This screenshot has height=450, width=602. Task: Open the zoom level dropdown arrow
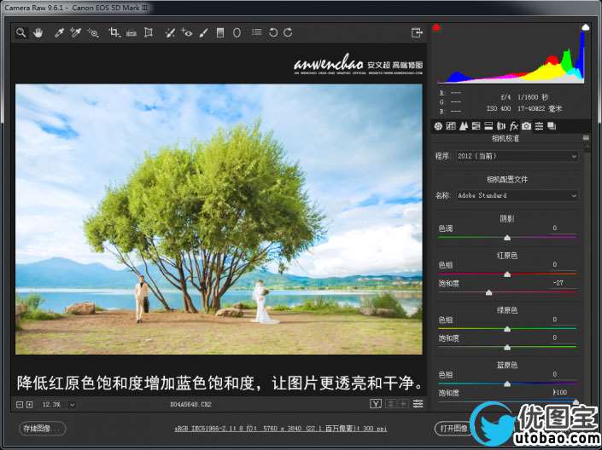73,404
